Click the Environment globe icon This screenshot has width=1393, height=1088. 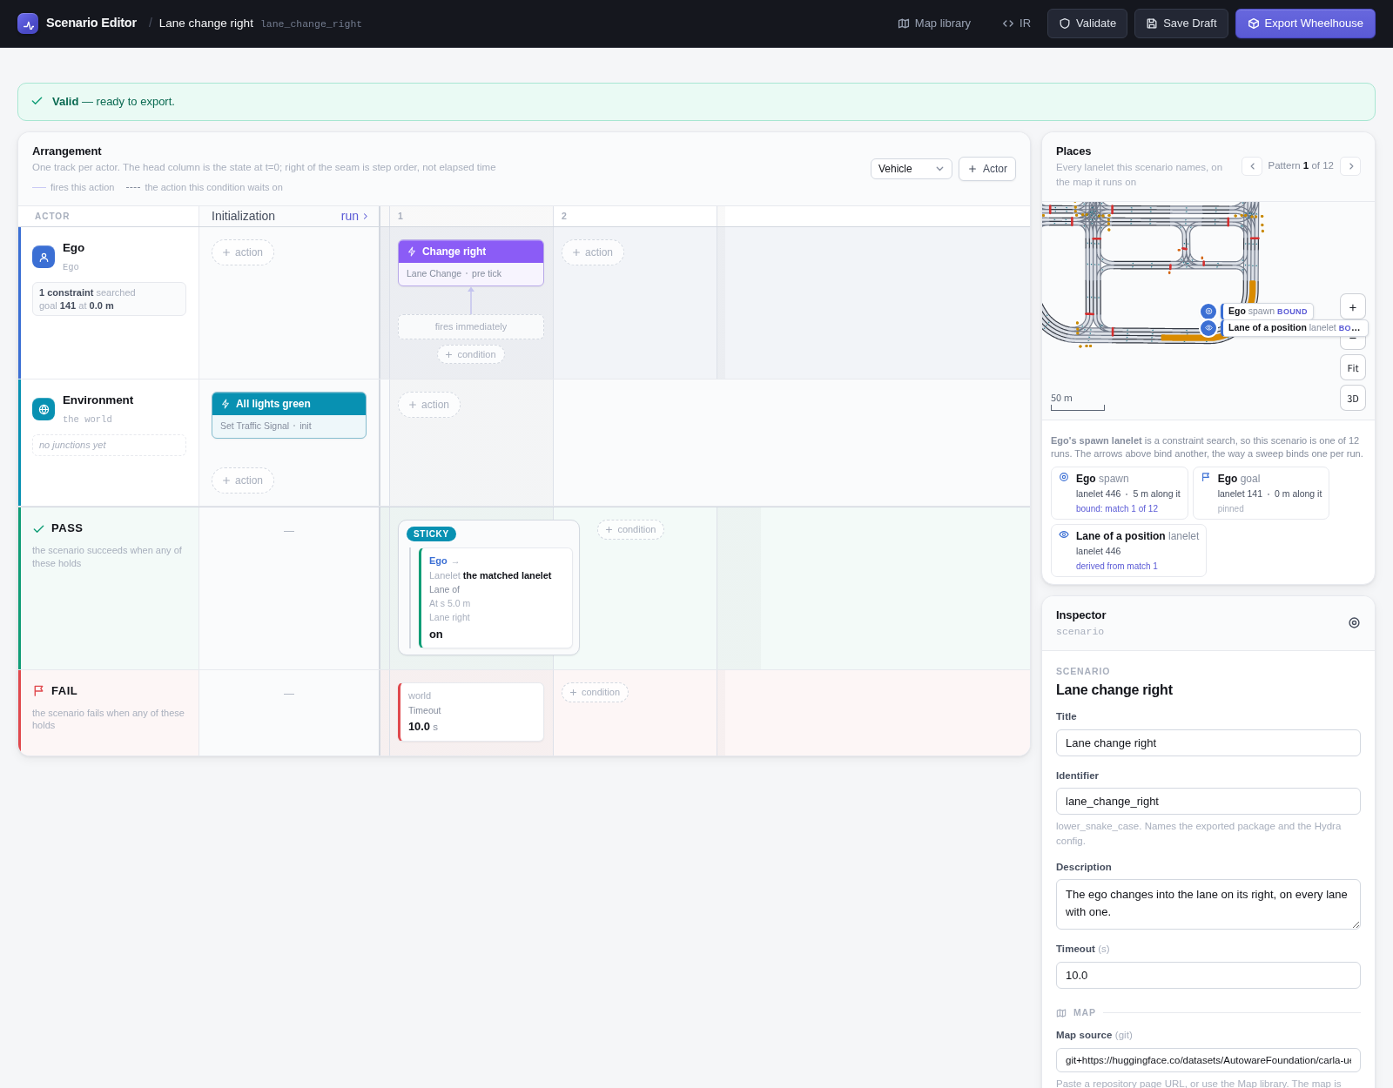coord(44,409)
